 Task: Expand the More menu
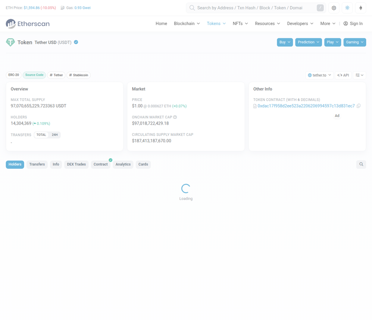coord(328,23)
